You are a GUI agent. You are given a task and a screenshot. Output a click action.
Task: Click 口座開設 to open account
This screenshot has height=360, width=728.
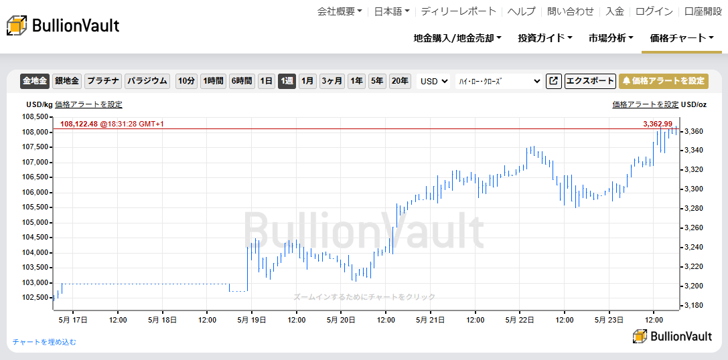pyautogui.click(x=703, y=11)
